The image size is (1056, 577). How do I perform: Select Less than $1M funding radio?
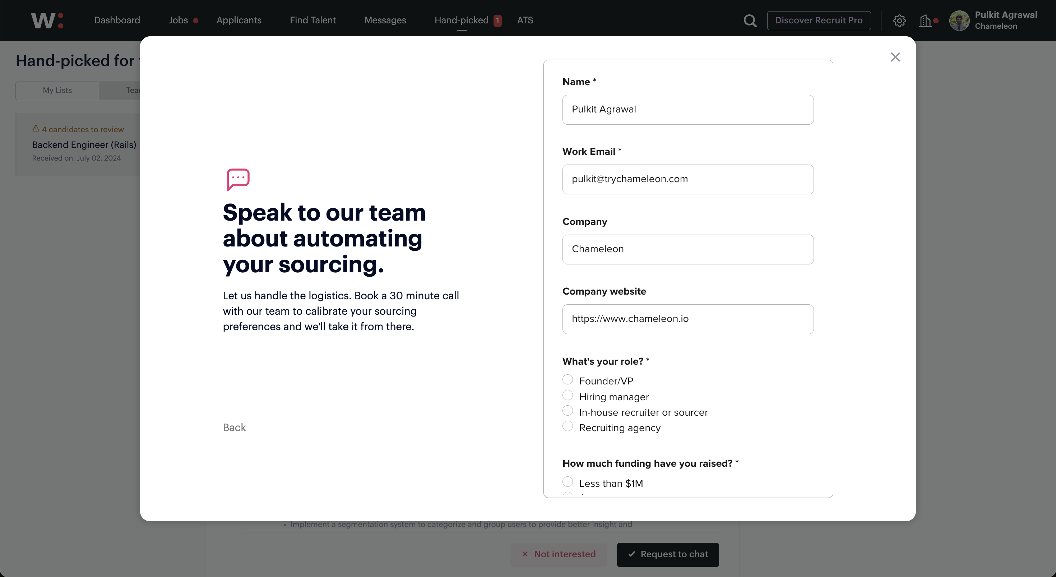coord(568,481)
